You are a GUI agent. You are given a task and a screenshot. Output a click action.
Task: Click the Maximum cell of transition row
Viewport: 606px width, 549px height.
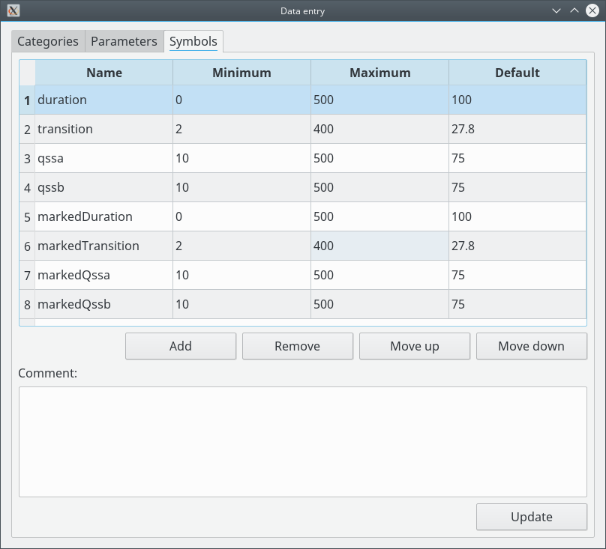(380, 129)
